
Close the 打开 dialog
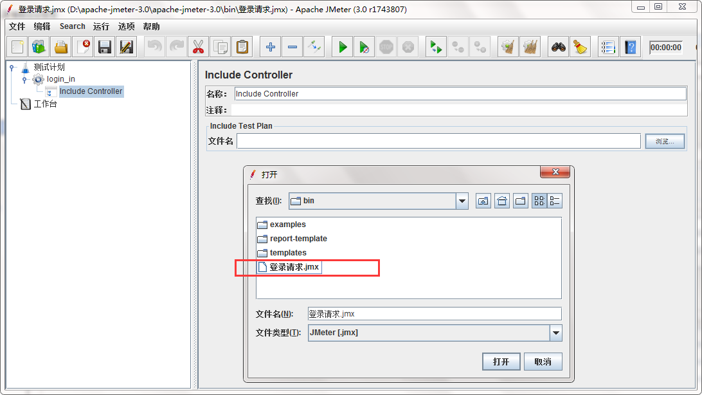pos(555,172)
